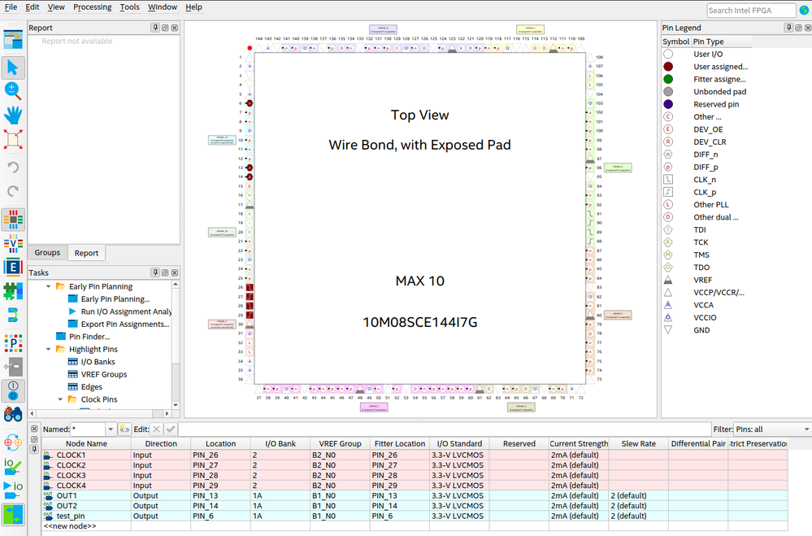
Task: Show Edges with the blue E icon
Action: 13,267
